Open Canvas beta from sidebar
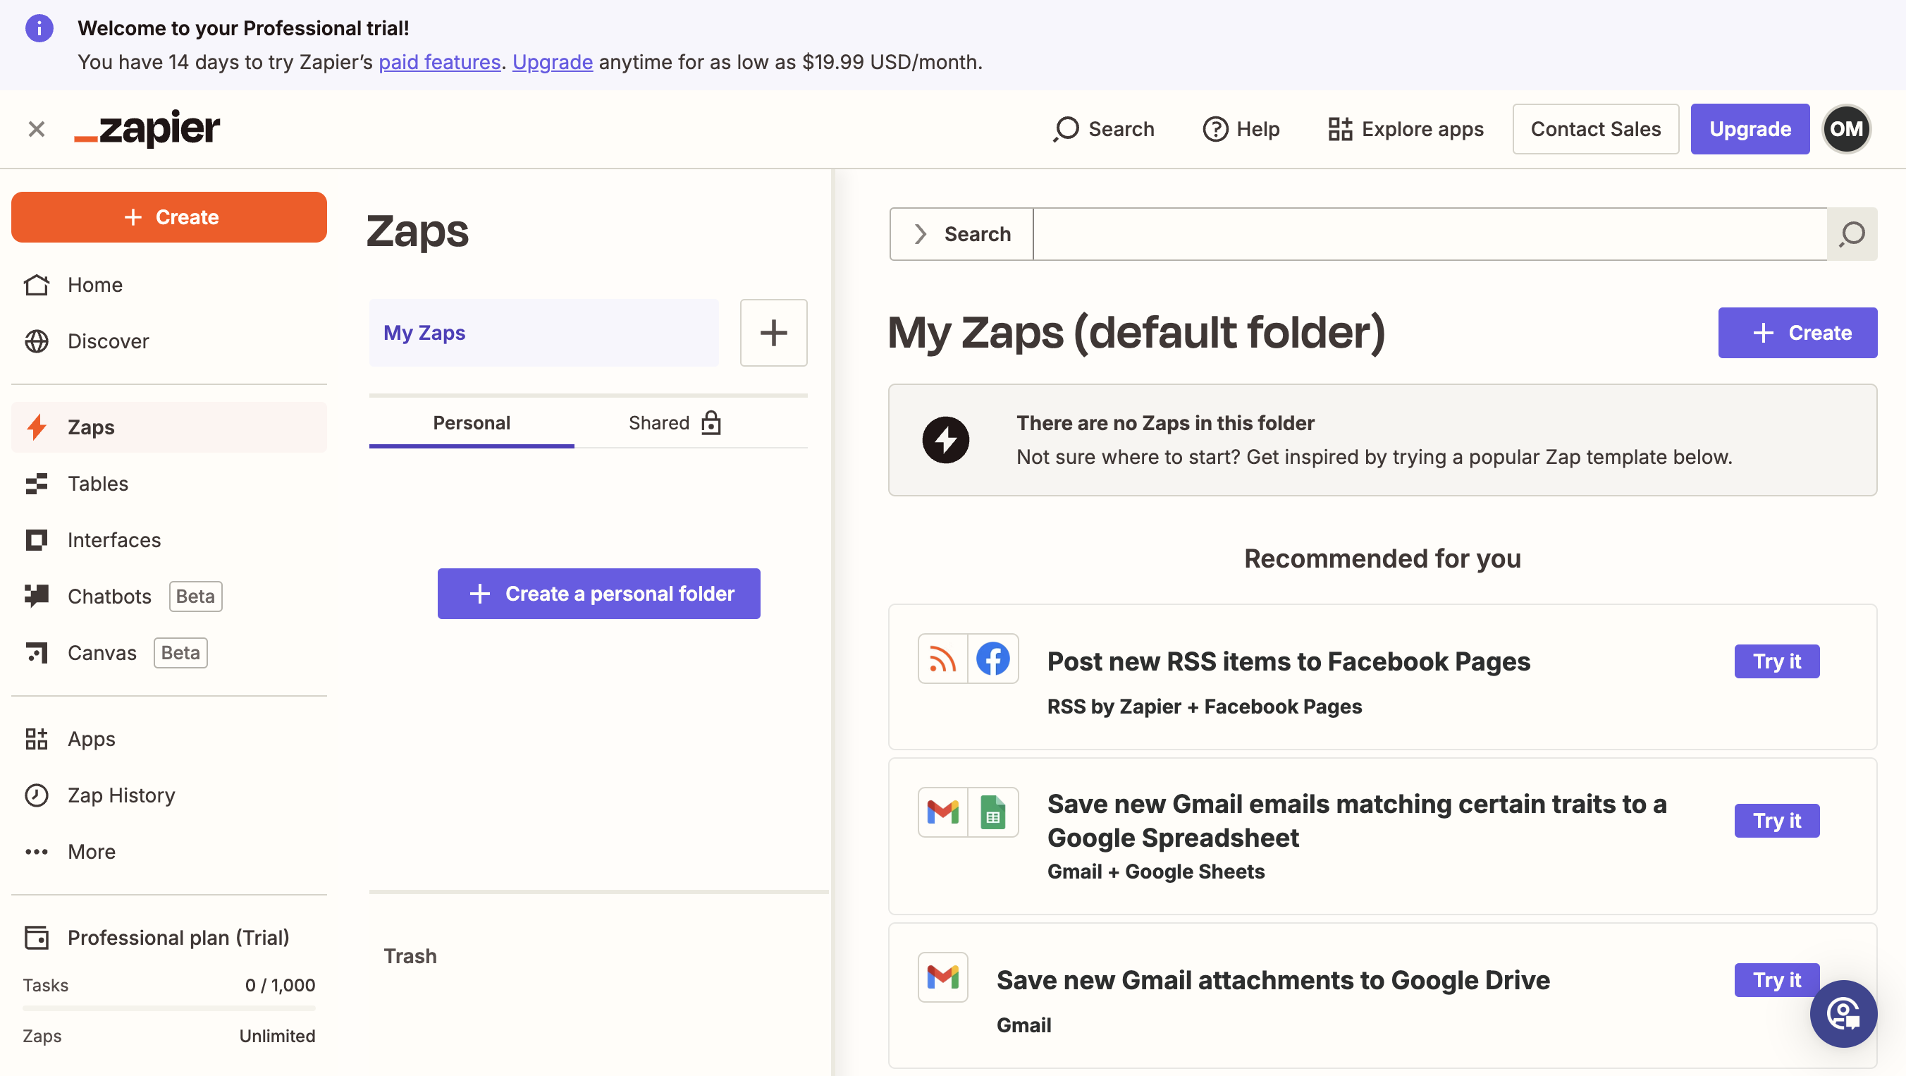Screen dimensions: 1906x1076 click(102, 653)
